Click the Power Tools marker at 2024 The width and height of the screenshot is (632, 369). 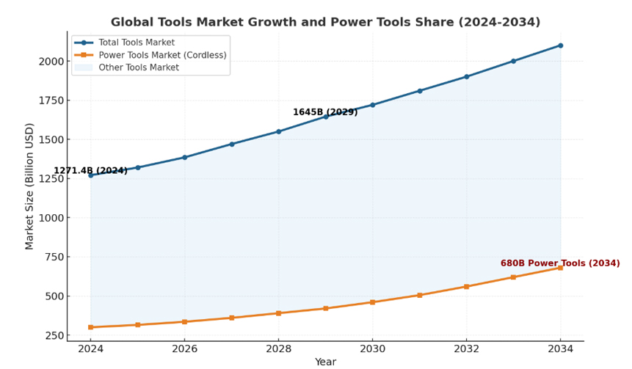tap(90, 327)
